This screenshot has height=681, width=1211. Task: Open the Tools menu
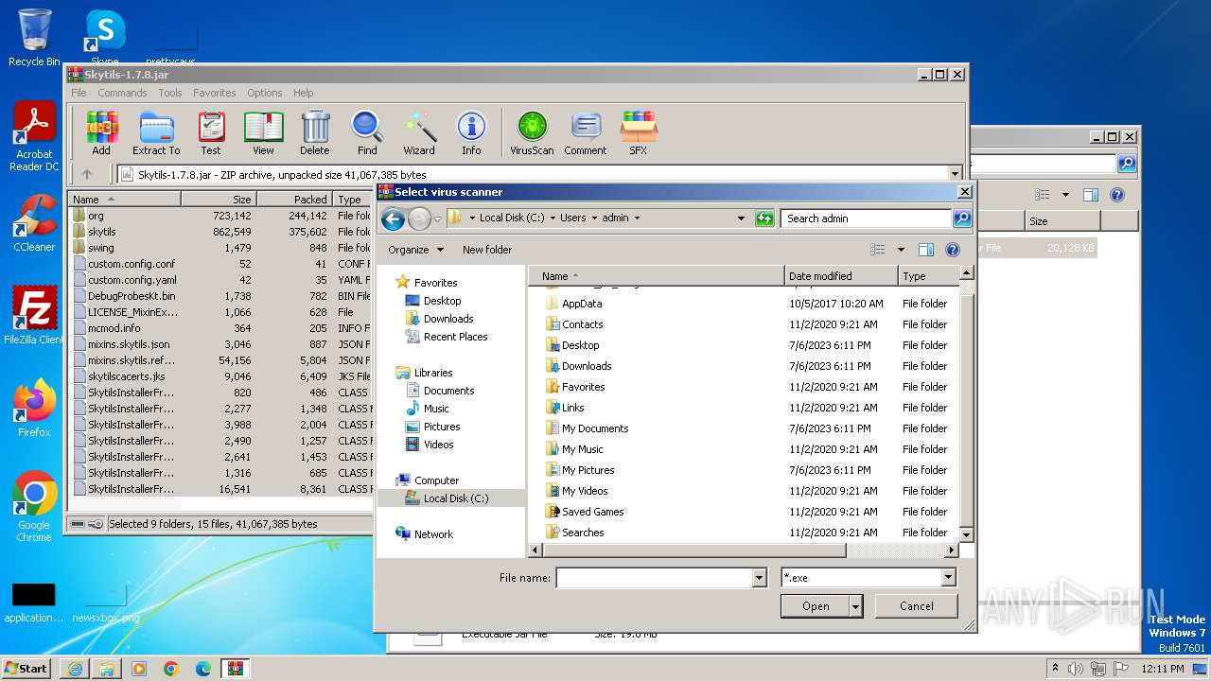170,93
